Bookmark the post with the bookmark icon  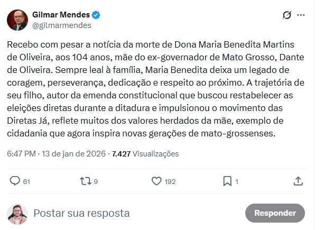pos(227,181)
